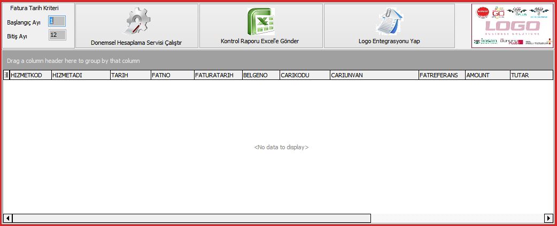Click the group-by column panel area

tap(278, 61)
